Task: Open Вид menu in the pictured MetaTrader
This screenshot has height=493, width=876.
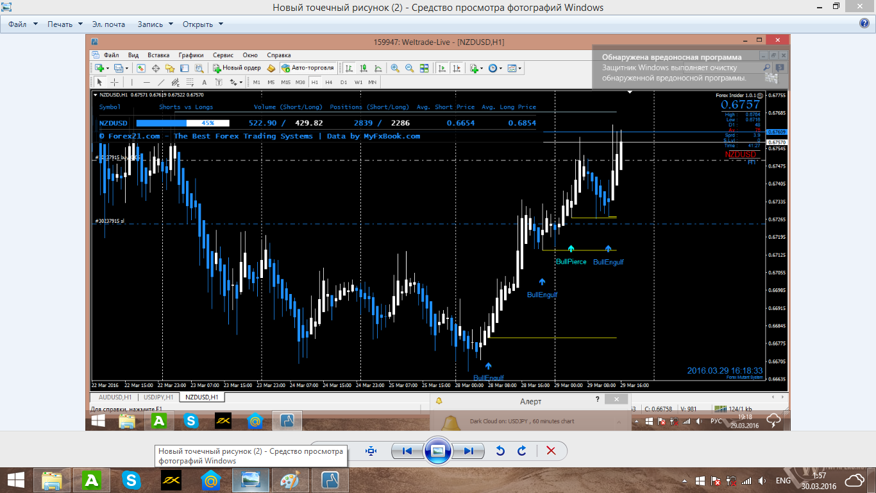Action: (x=133, y=55)
